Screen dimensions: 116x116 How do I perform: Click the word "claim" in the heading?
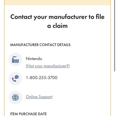tap(60, 26)
